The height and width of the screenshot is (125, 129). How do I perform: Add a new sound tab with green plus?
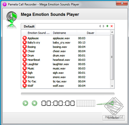click(107, 26)
